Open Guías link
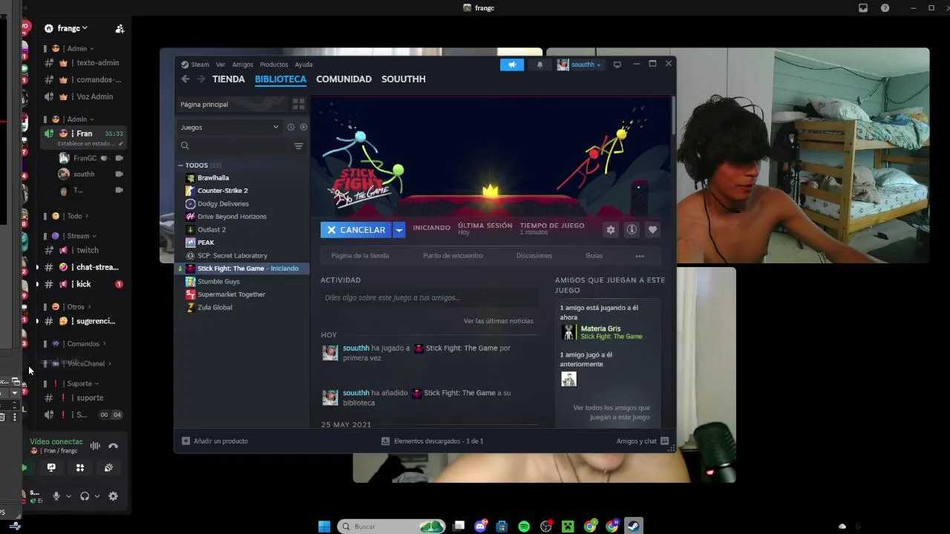This screenshot has width=950, height=534. [594, 255]
